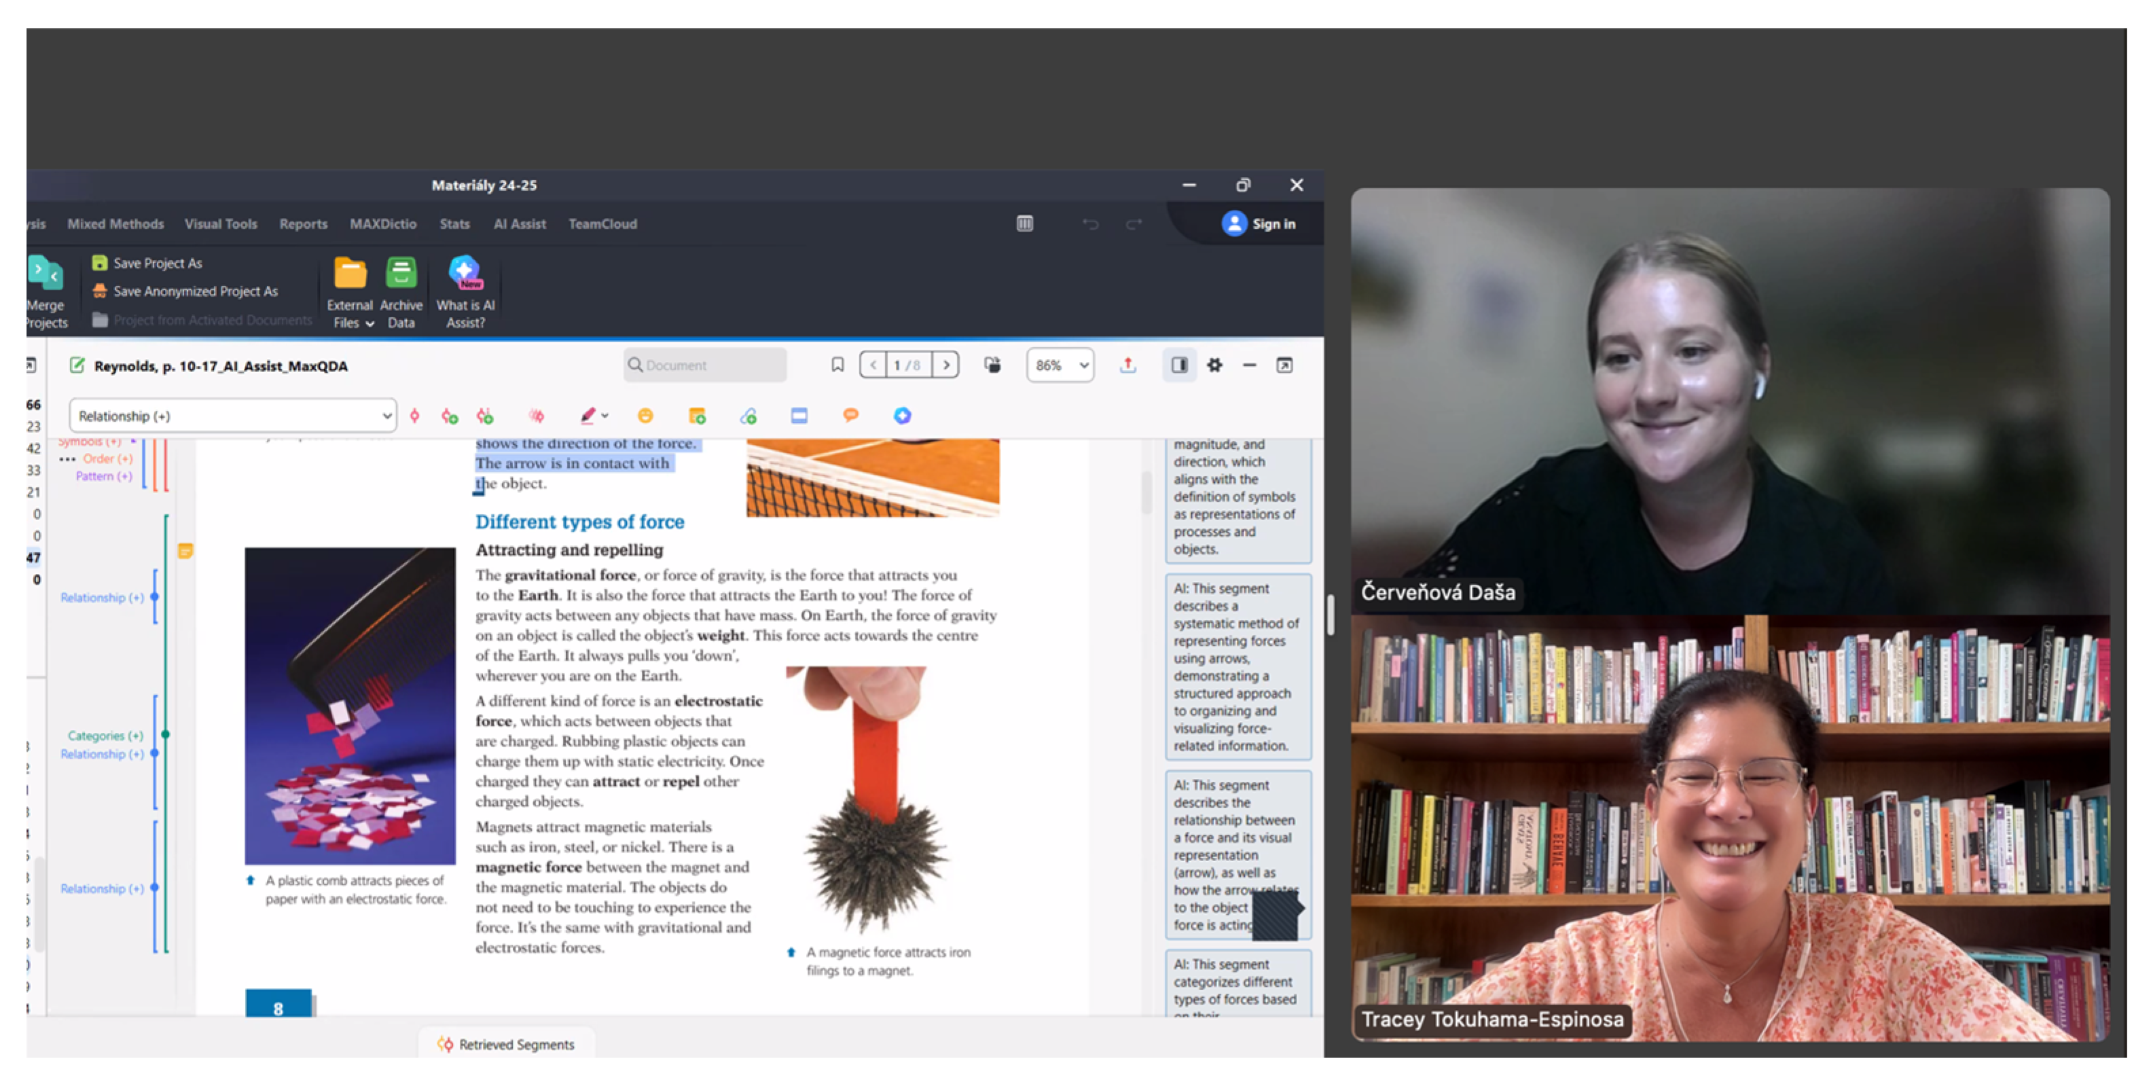Click the red export upload icon
Viewport: 2151px width, 1086px height.
(x=1127, y=365)
